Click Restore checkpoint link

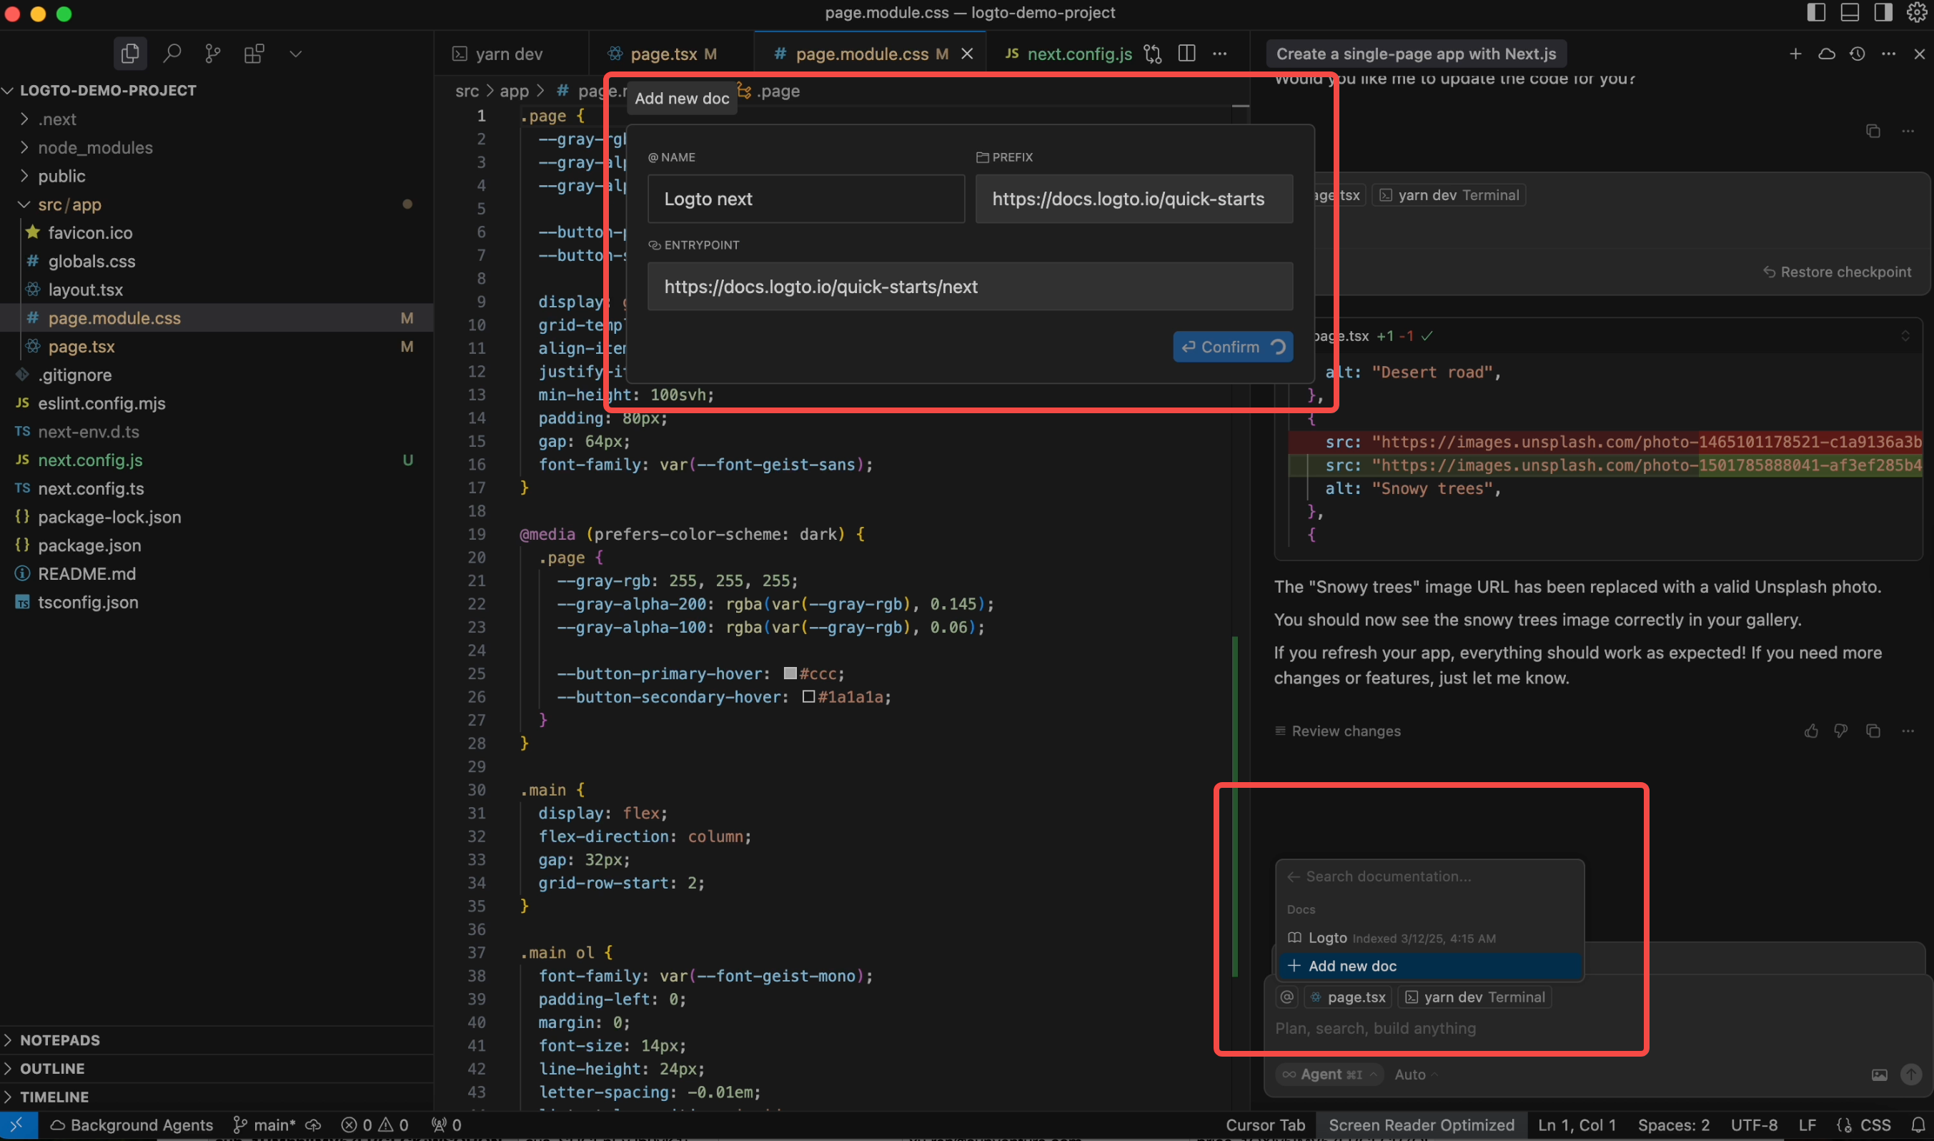[1837, 272]
